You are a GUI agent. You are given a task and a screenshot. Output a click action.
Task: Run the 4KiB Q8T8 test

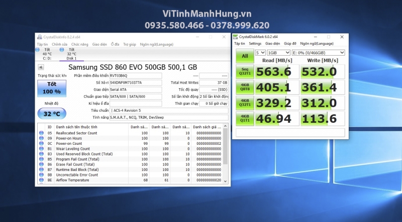tap(245, 87)
